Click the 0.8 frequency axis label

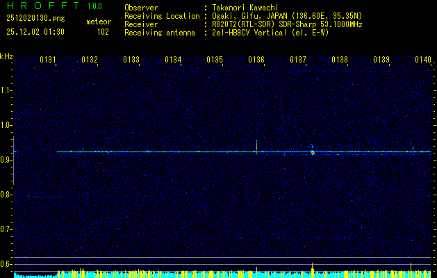(x=6, y=195)
